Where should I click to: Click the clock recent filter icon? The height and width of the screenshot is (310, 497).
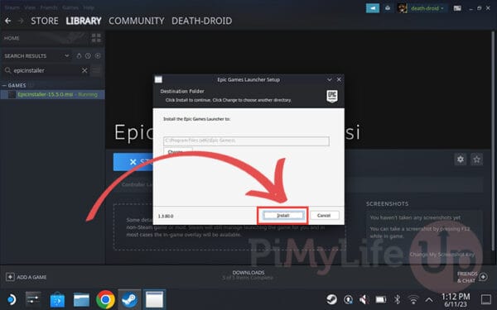tap(88, 55)
